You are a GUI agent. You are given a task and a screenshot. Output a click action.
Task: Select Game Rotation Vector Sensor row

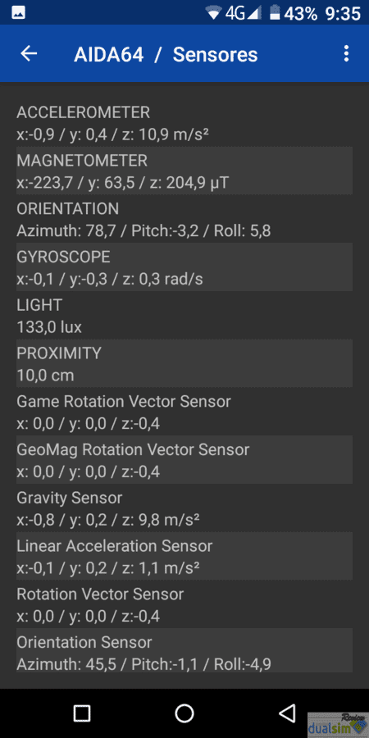click(184, 412)
